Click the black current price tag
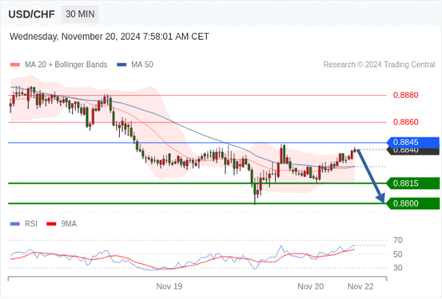 (x=413, y=151)
